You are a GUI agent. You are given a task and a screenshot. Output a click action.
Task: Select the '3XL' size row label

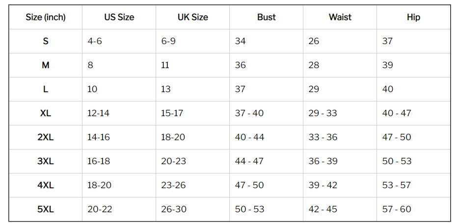coord(46,161)
